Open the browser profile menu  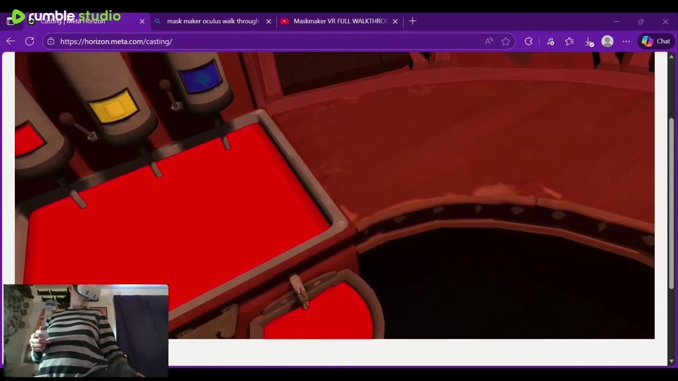pyautogui.click(x=608, y=41)
